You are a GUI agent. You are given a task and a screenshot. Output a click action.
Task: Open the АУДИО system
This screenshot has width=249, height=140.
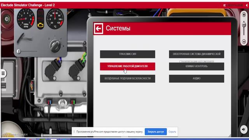[x=196, y=79]
